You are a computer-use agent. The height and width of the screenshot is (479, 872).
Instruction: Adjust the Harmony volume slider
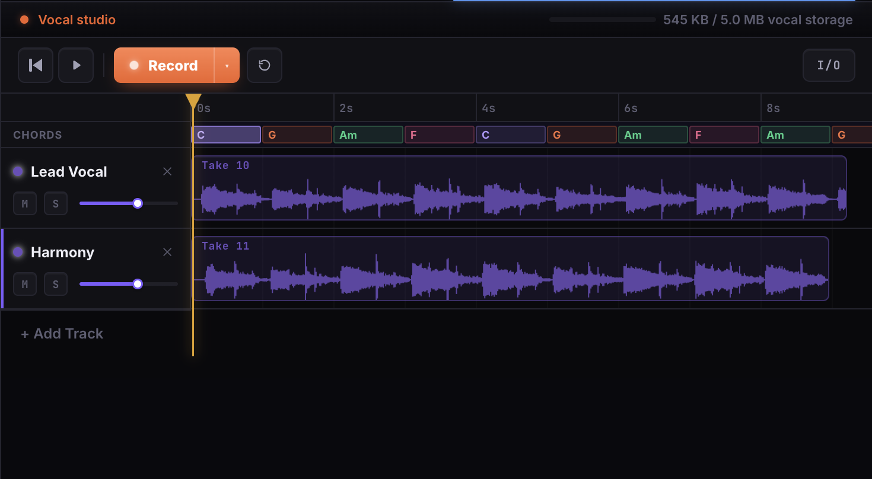pos(129,284)
